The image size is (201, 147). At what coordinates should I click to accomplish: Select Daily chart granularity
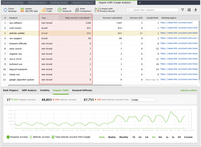click(102, 137)
